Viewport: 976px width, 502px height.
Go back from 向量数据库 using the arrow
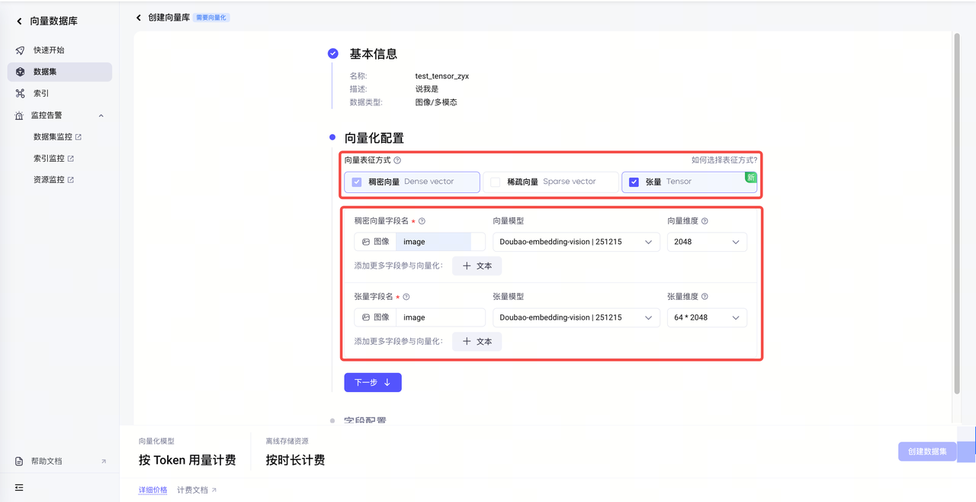coord(19,21)
